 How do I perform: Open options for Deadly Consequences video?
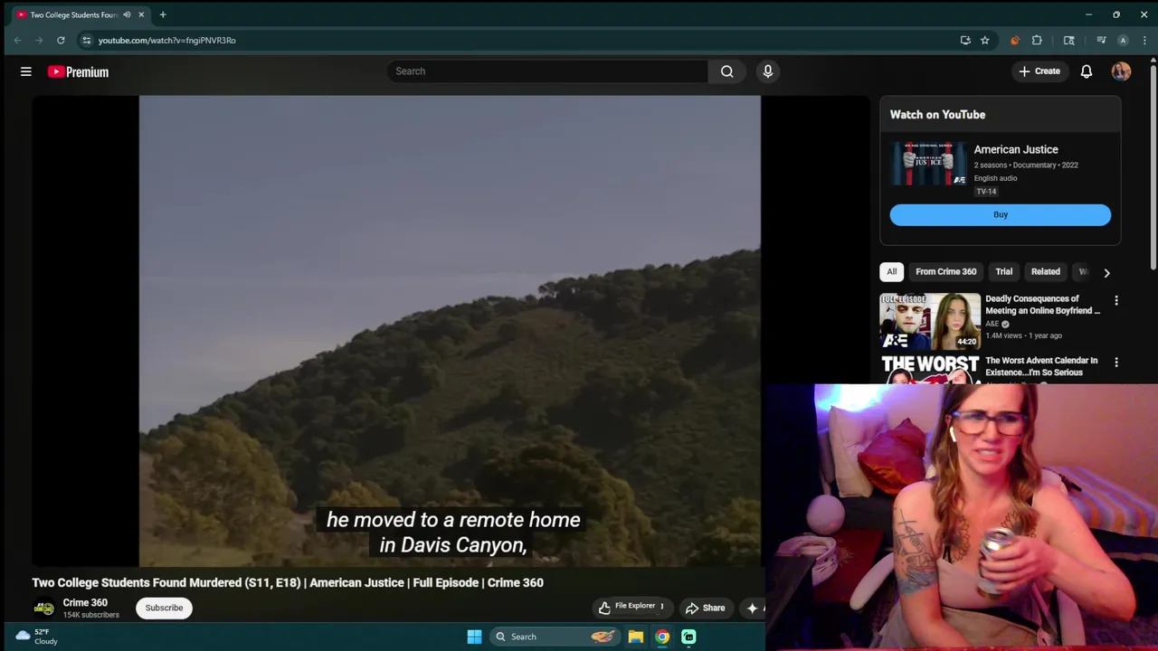coord(1116,300)
